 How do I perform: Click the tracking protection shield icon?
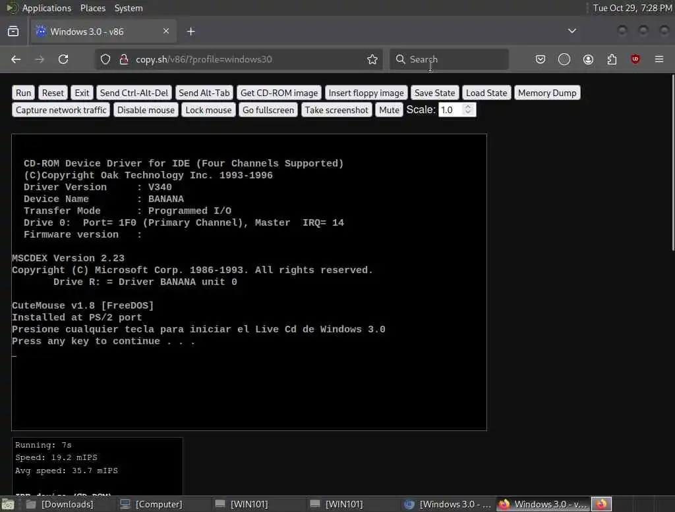pos(105,59)
